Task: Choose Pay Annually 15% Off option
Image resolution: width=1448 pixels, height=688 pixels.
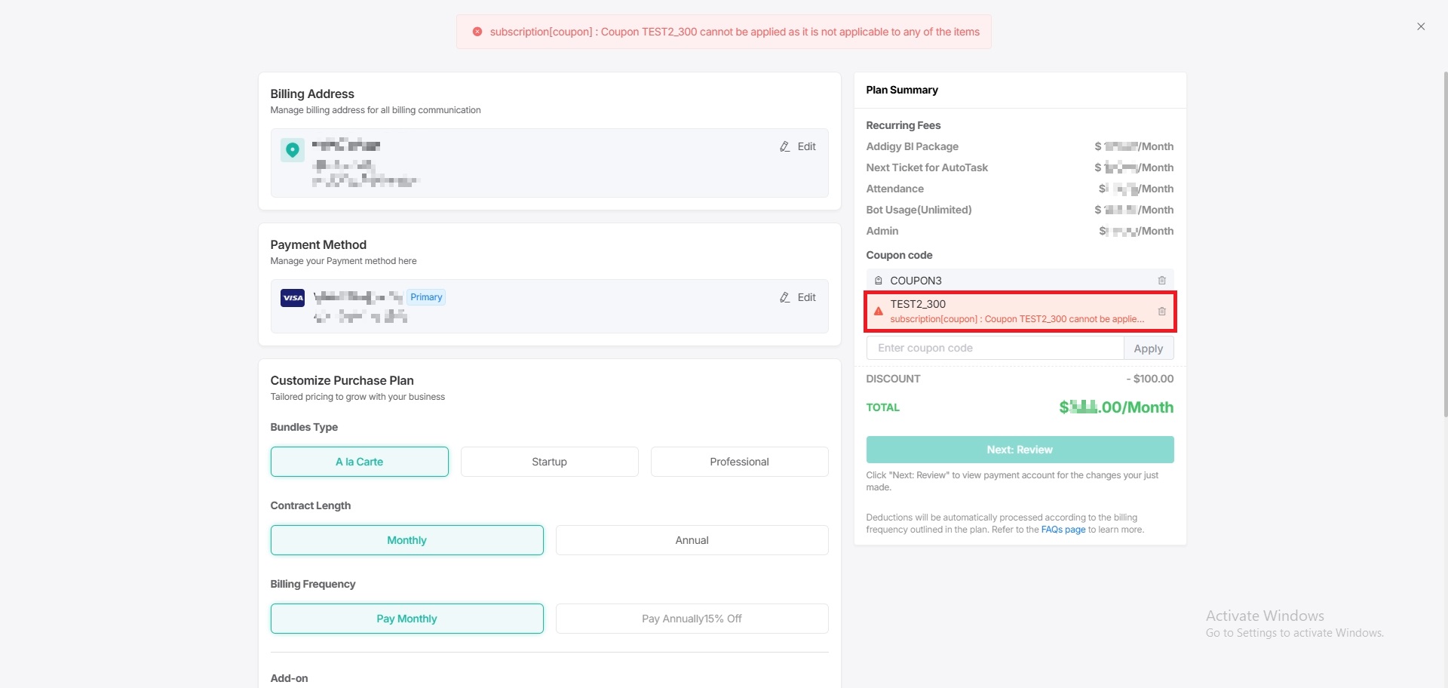Action: (692, 619)
